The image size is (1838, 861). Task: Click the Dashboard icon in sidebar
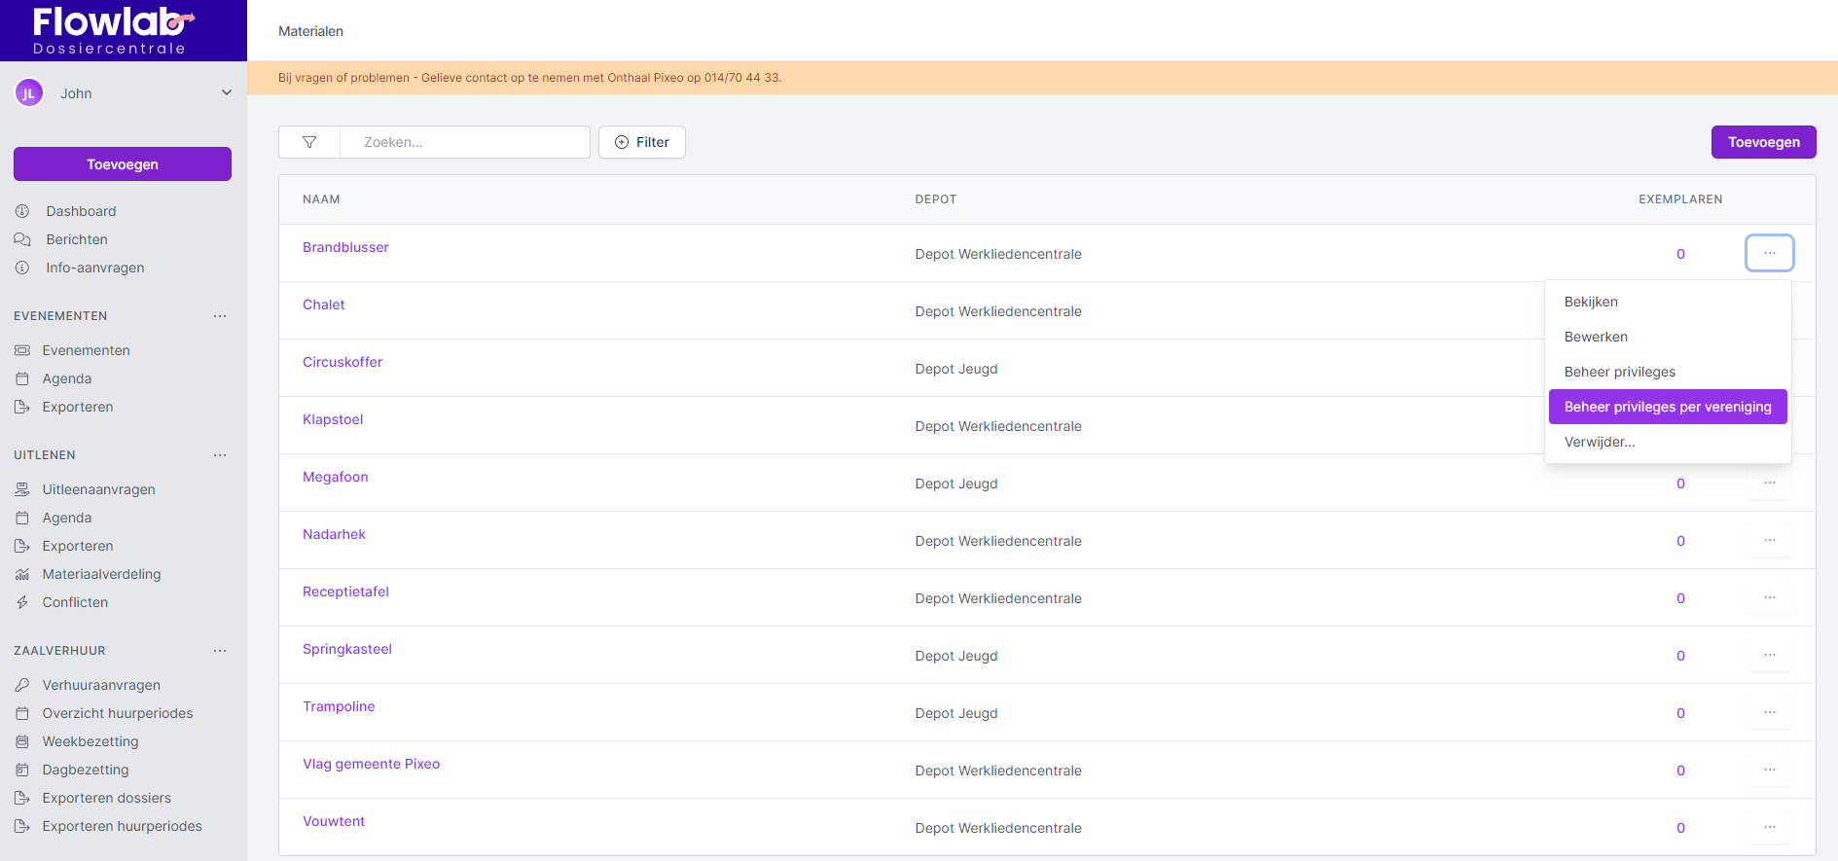tap(22, 211)
